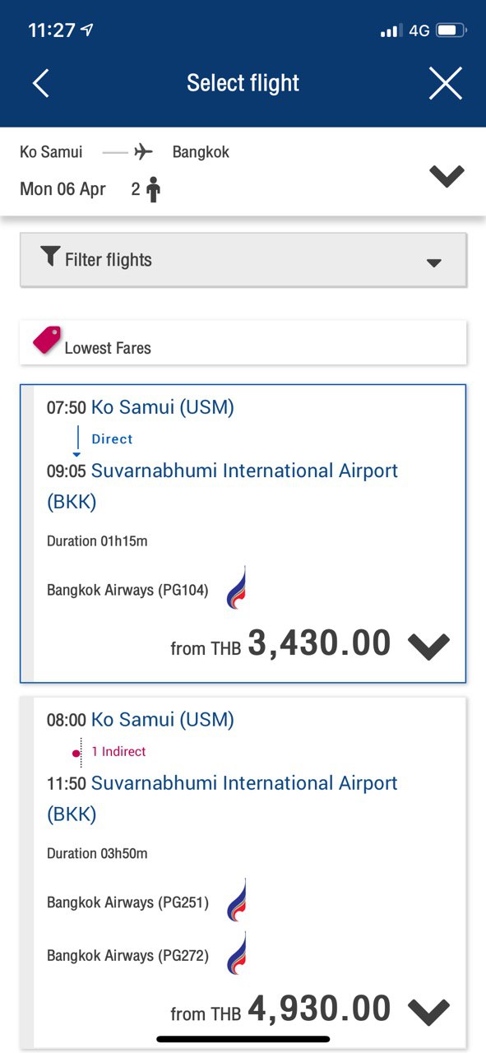Viewport: 486px width, 1053px height.
Task: Select the 08:00 Ko Samui (USM) departure
Action: [x=141, y=720]
